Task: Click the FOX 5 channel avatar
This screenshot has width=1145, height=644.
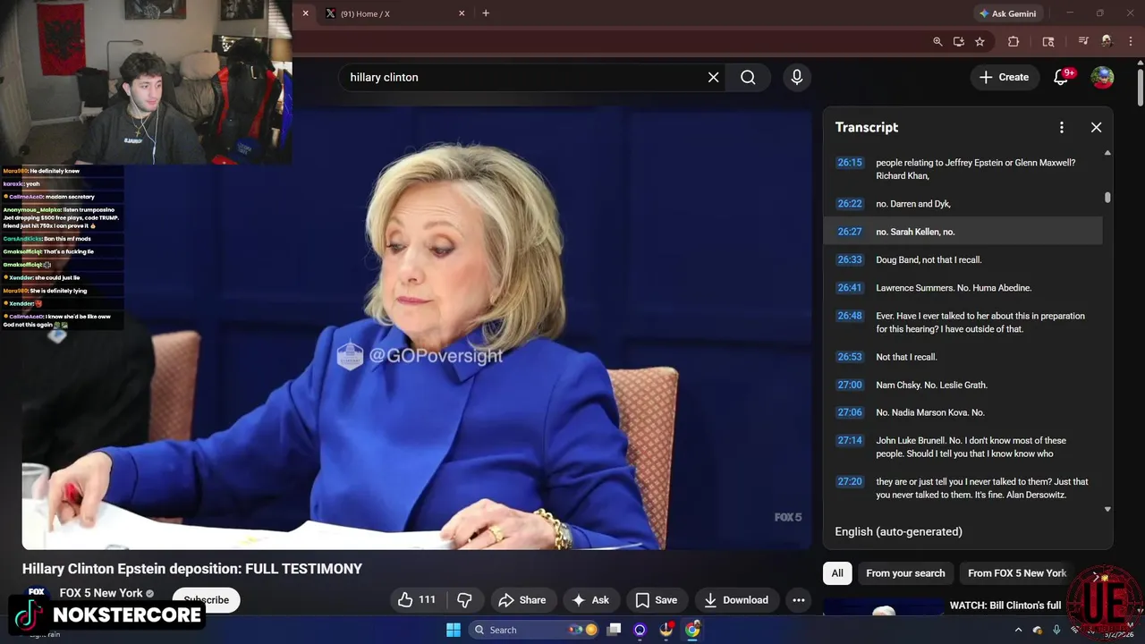Action: [x=36, y=593]
